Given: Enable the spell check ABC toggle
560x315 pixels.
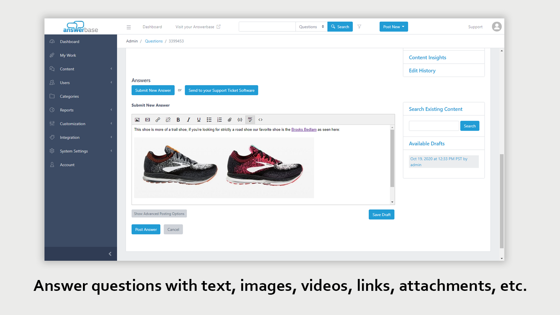Looking at the screenshot, I should (250, 119).
